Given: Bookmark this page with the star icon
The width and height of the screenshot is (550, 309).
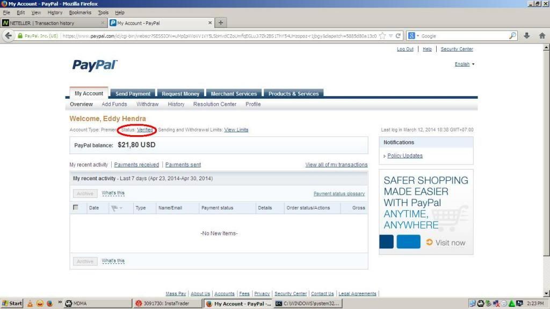Looking at the screenshot, I should click(382, 36).
